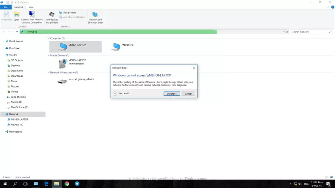The width and height of the screenshot is (335, 188).
Task: Select Network in navigation pane
Action: tap(23, 114)
